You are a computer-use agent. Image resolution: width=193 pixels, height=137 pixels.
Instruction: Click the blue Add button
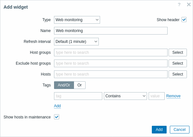coord(159,130)
